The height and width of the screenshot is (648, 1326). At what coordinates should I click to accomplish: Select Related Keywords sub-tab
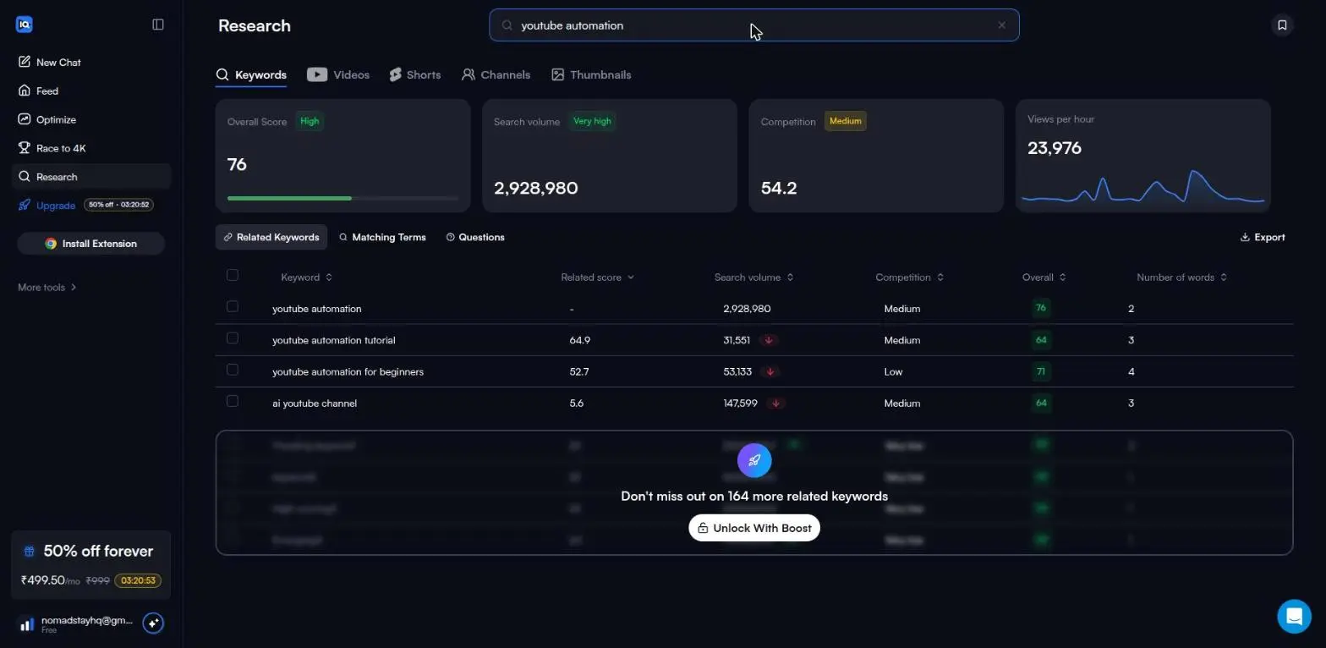pyautogui.click(x=271, y=237)
